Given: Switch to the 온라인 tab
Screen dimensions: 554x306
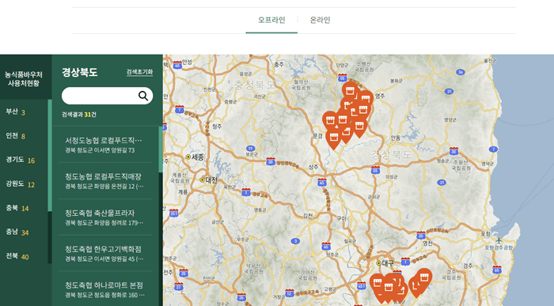Looking at the screenshot, I should click(320, 20).
